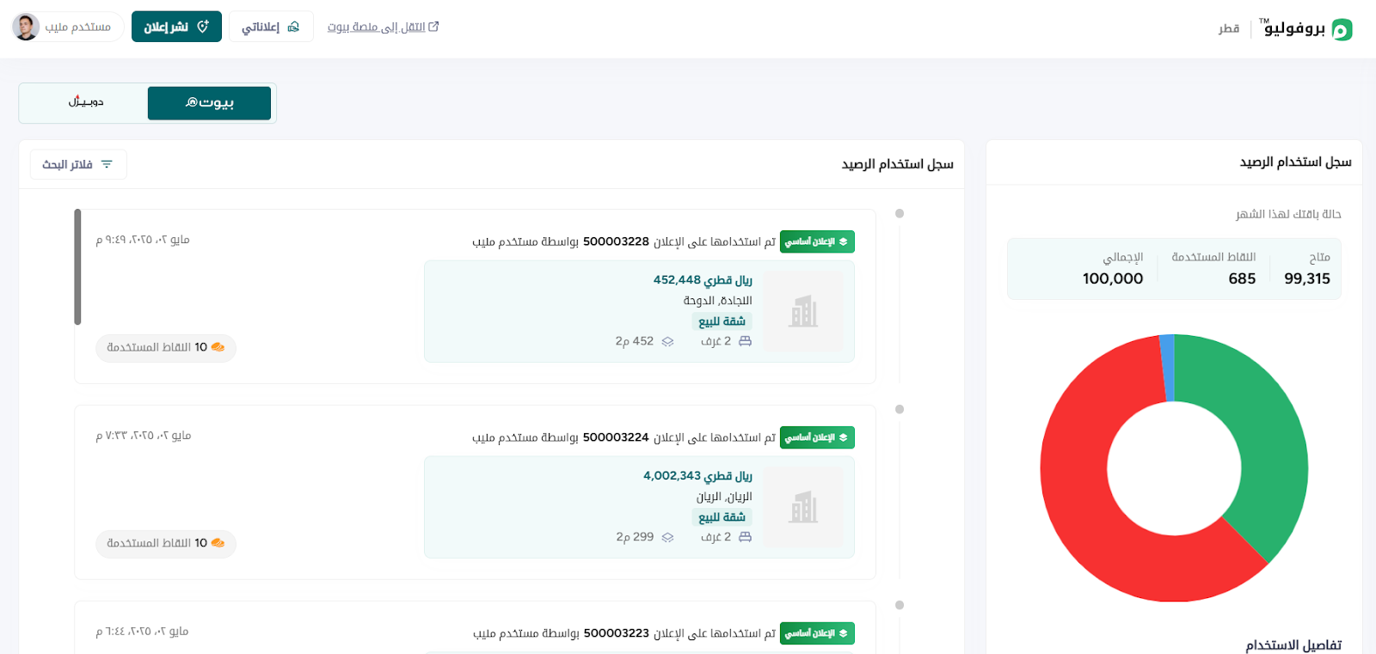Switch to the بيوت platform tab
1376x654 pixels.
(x=209, y=103)
